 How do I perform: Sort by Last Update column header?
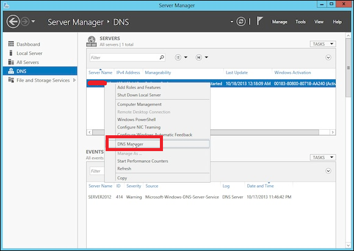coord(237,72)
